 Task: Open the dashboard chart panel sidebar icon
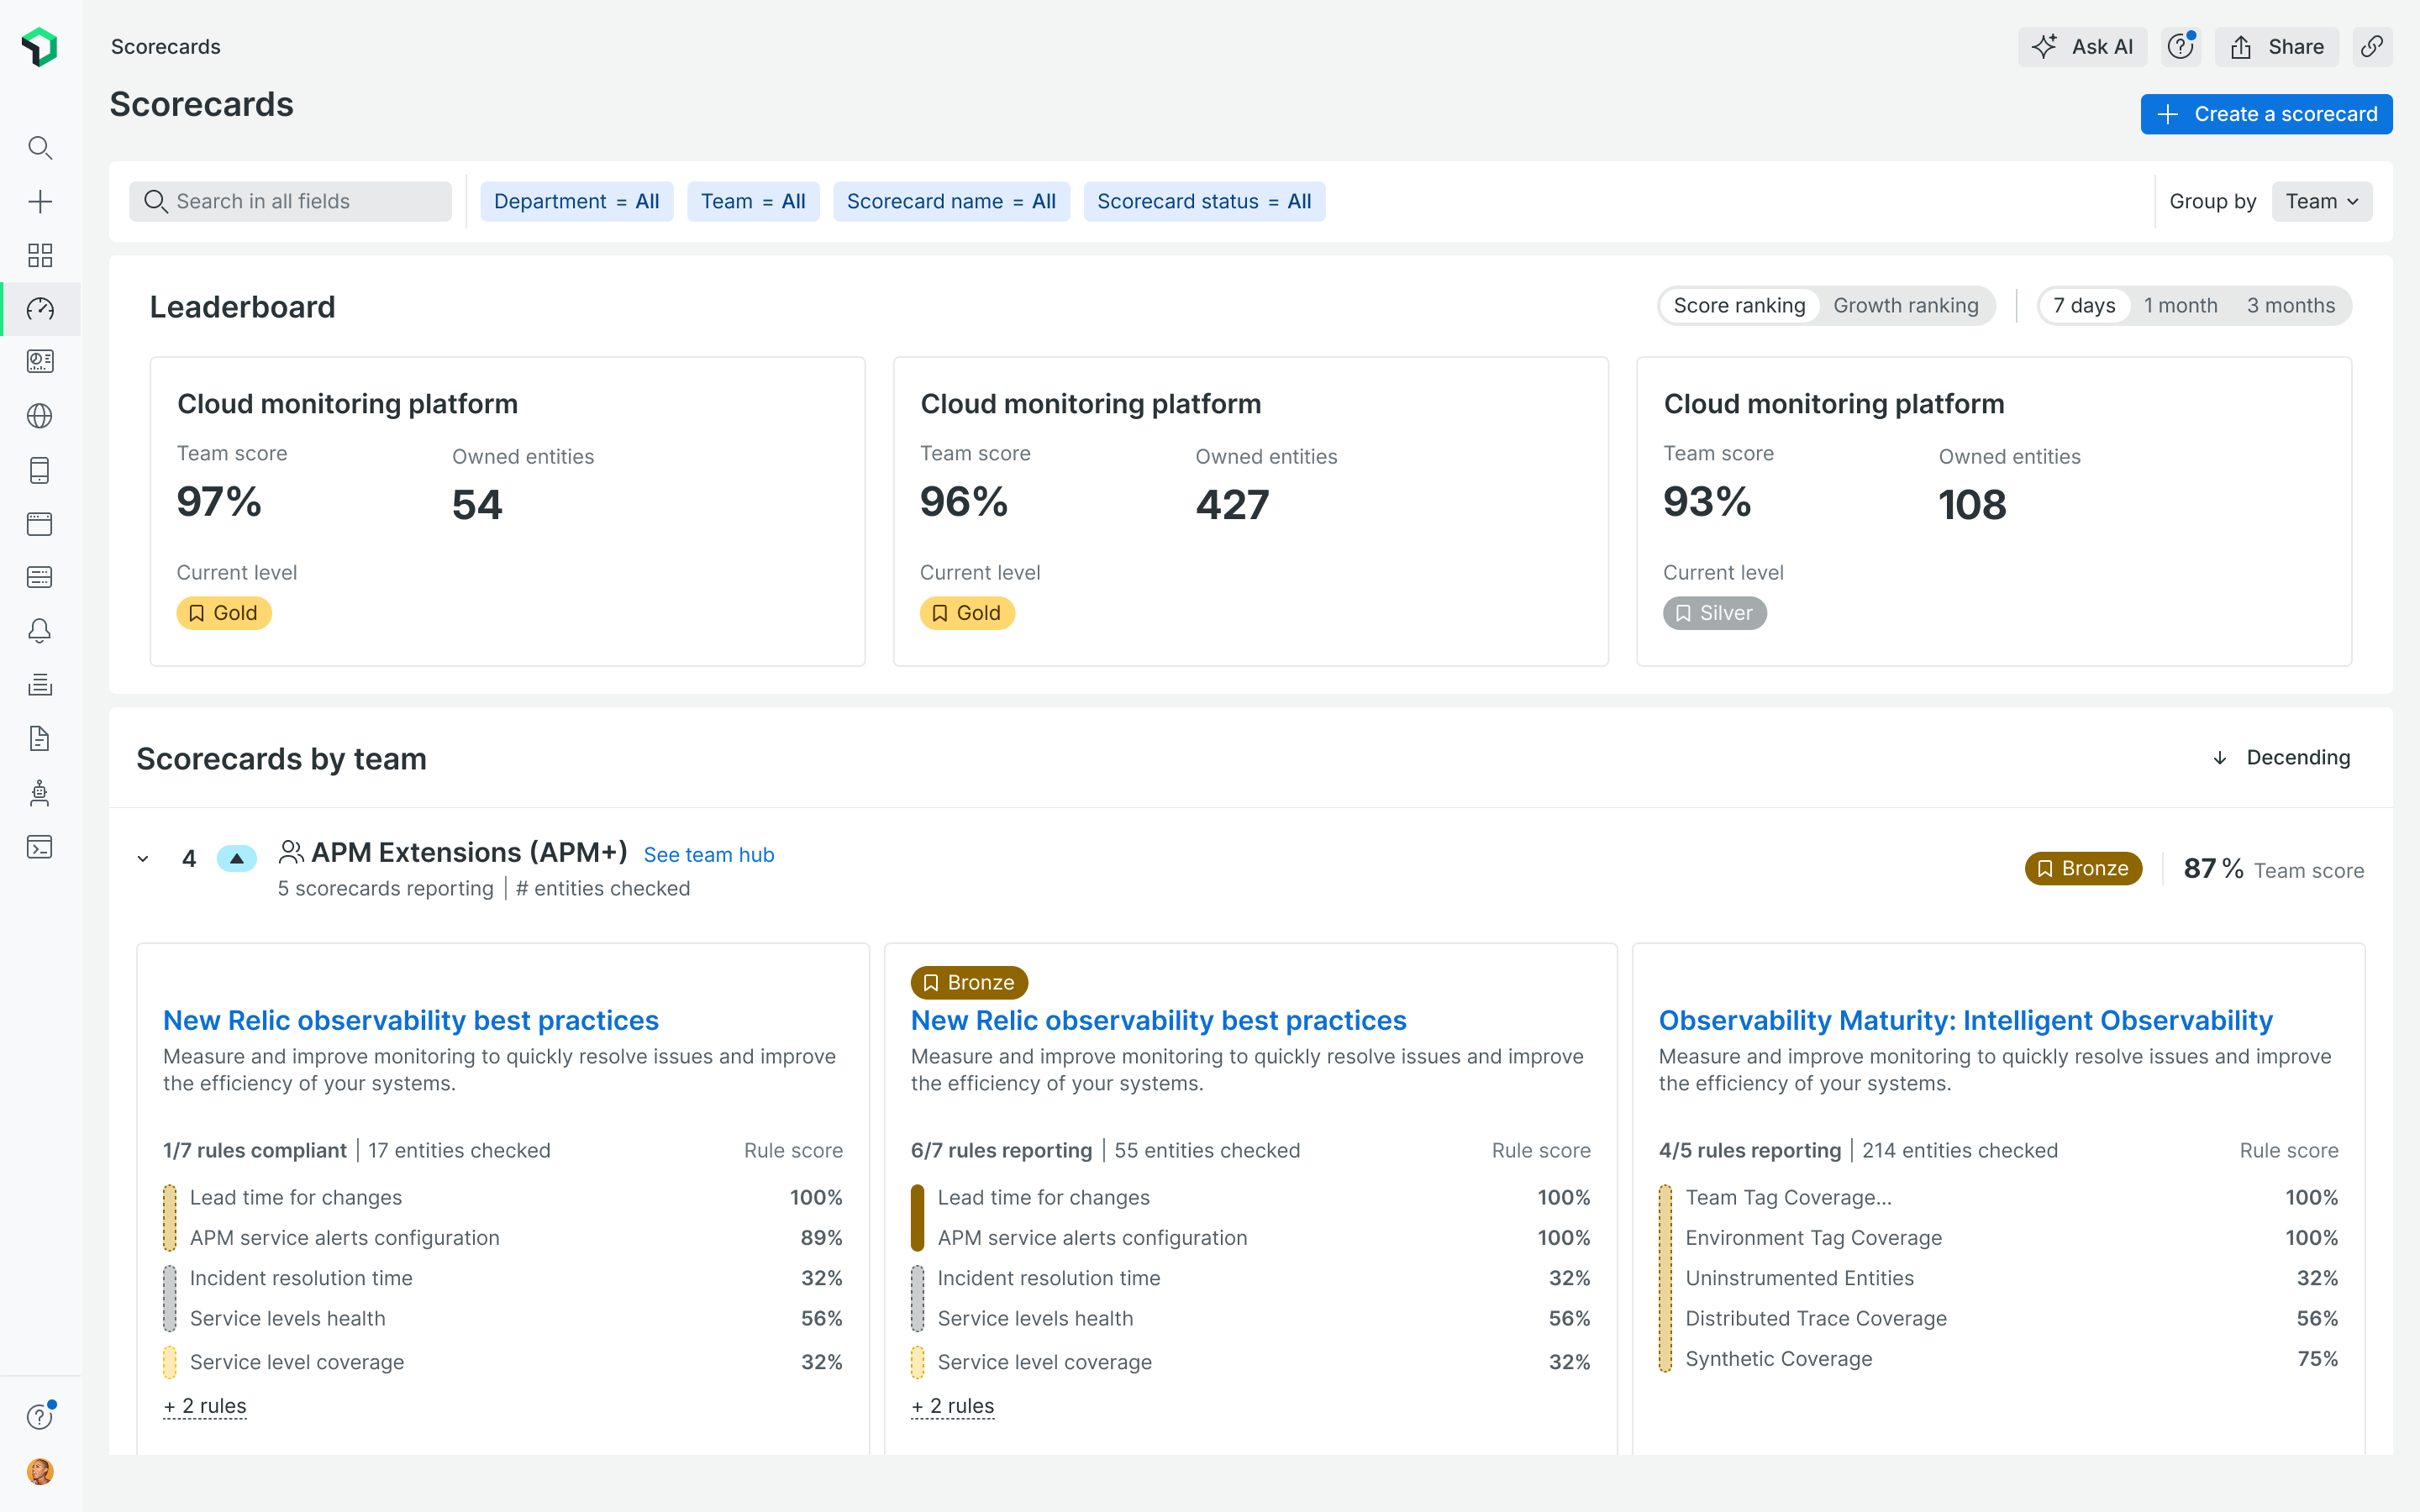click(40, 361)
